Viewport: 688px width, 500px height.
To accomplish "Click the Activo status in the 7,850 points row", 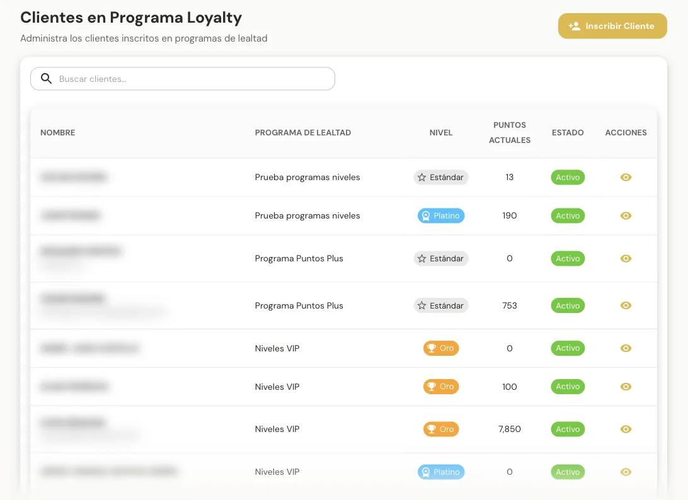I will (568, 429).
